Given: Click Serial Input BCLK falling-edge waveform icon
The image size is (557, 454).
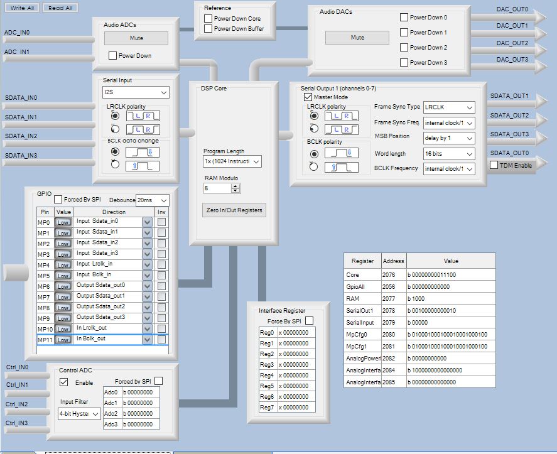Looking at the screenshot, I should pos(143,153).
